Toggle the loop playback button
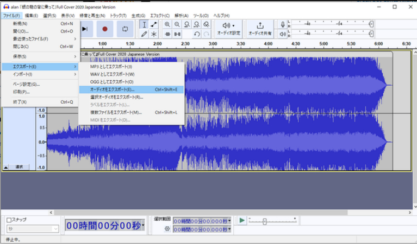 click(x=125, y=29)
